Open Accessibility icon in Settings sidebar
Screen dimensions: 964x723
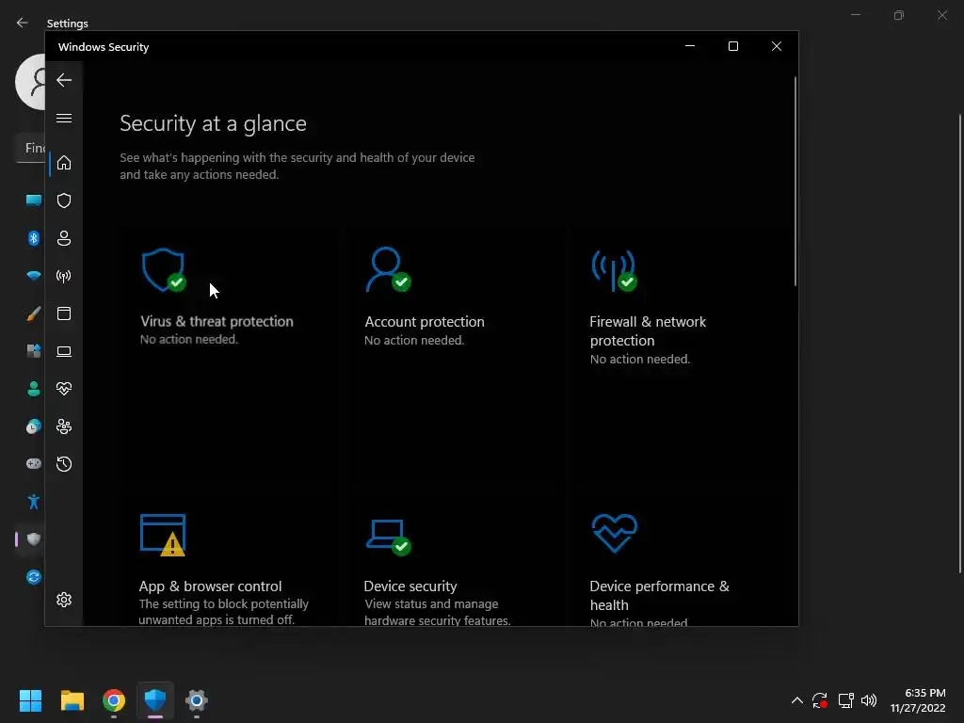point(34,502)
